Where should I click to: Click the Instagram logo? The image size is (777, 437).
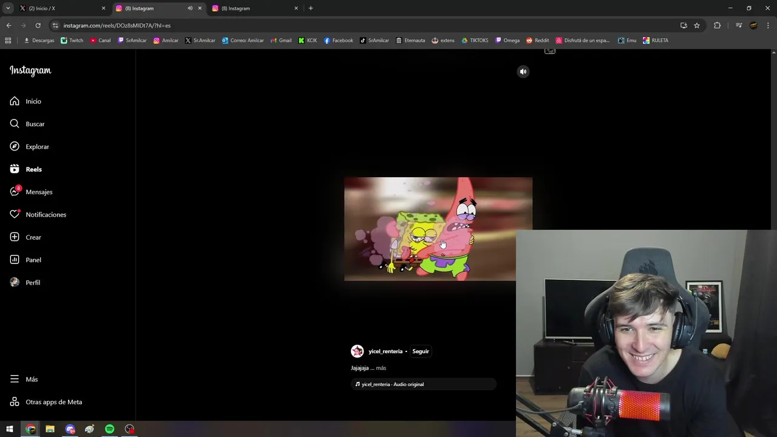click(x=30, y=70)
